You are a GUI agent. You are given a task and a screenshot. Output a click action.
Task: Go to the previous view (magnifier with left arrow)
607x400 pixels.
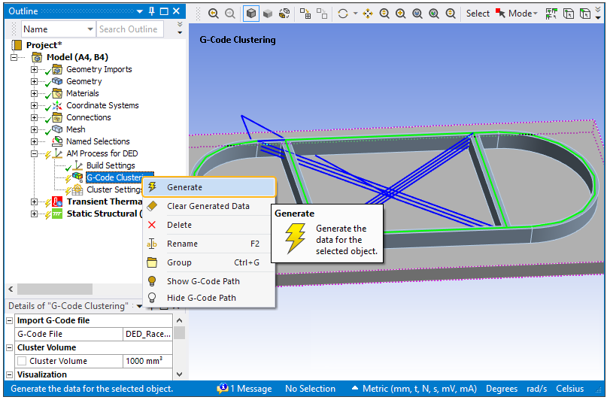pos(213,14)
